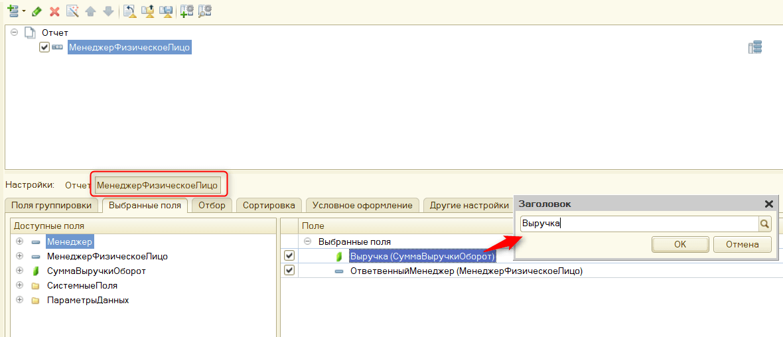Click the red X delete icon
The image size is (783, 337).
[x=54, y=11]
